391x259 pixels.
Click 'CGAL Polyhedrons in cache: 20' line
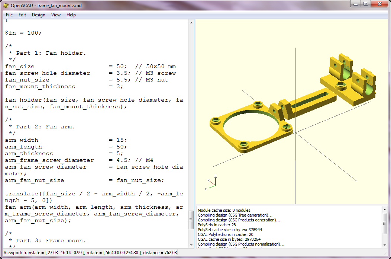(x=226, y=234)
